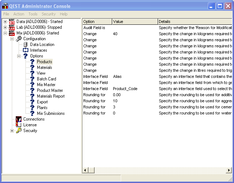Click the Data Location database icon
The image size is (234, 183).
tap(25, 44)
